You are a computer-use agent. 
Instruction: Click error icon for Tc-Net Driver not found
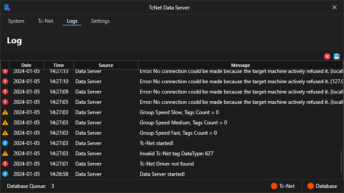(x=5, y=164)
